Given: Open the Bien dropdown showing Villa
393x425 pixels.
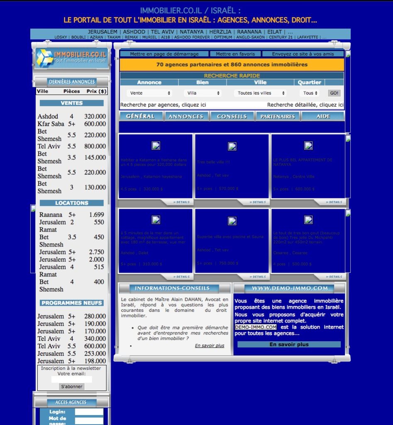Looking at the screenshot, I should [x=203, y=93].
